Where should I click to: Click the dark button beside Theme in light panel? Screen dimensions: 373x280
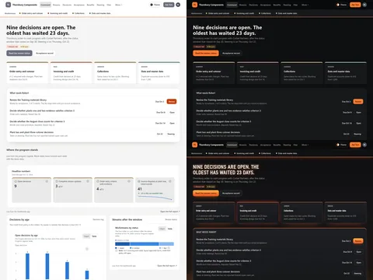coord(169,5)
